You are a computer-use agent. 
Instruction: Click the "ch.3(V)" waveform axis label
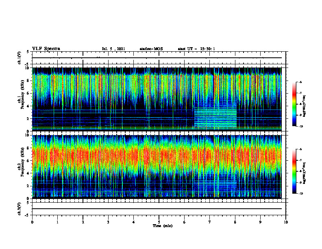click(x=19, y=209)
